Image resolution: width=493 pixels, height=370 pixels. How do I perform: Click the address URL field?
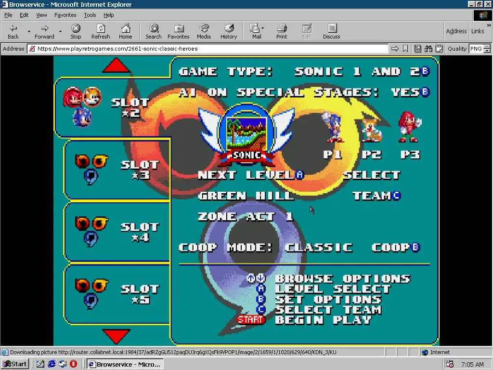(x=208, y=49)
